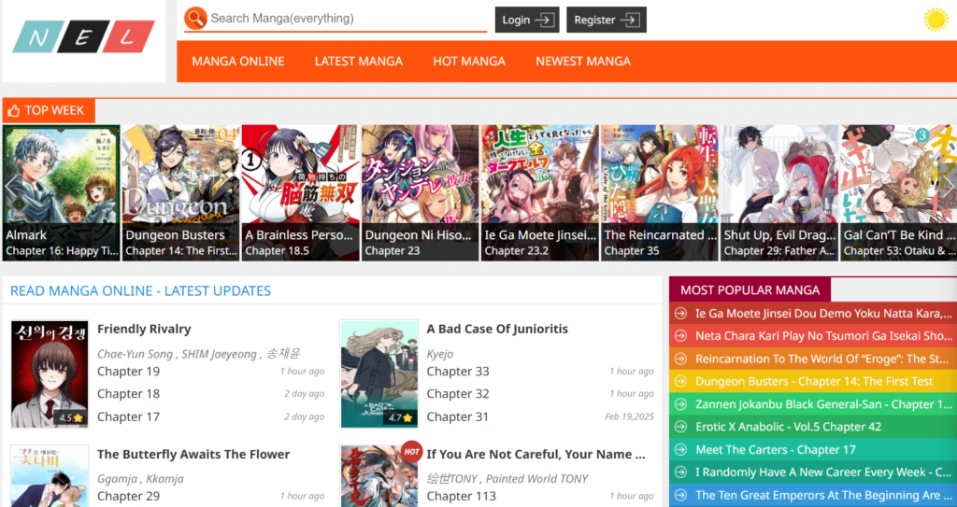Open If You Are Not Careful Chapter 113
Screen dimensions: 957x507
click(x=462, y=497)
